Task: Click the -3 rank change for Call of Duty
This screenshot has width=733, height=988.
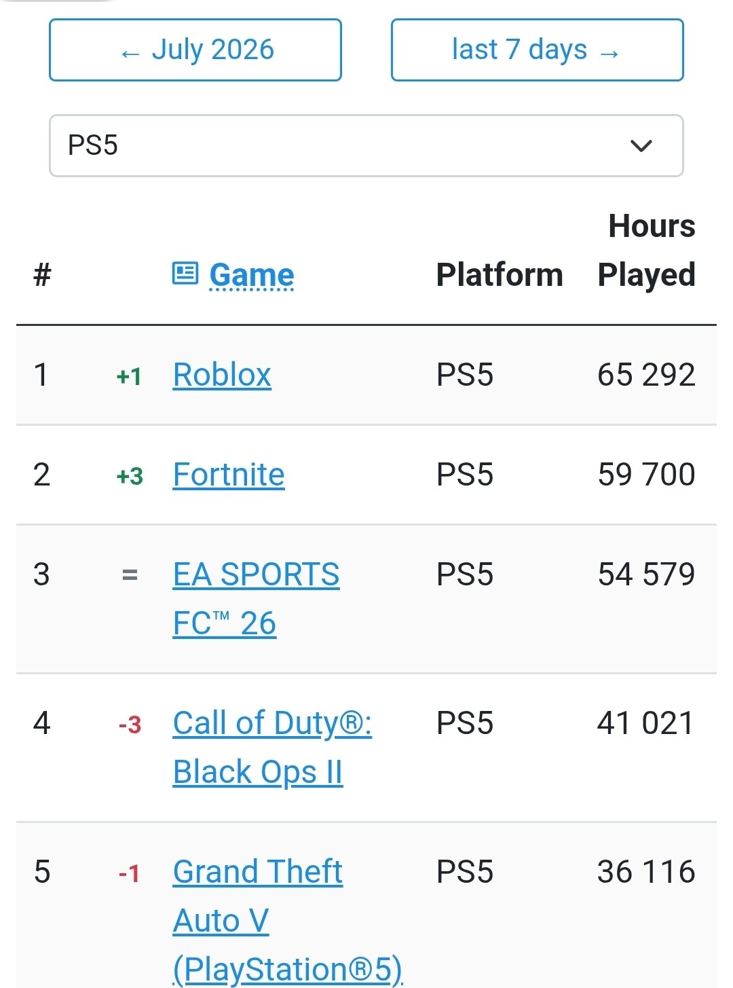Action: coord(130,725)
